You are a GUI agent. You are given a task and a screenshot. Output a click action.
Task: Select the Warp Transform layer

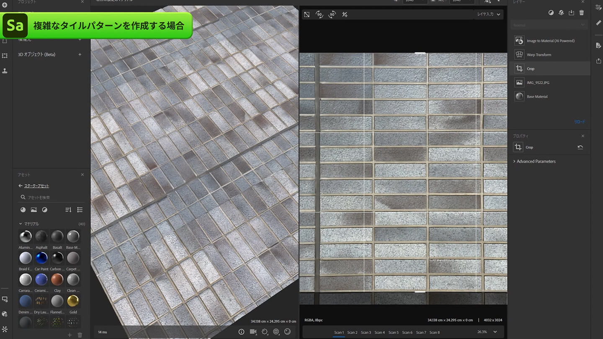pyautogui.click(x=550, y=54)
